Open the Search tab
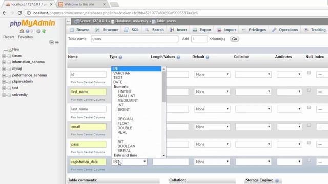Image resolution: width=328 pixels, height=184 pixels. coord(154,30)
